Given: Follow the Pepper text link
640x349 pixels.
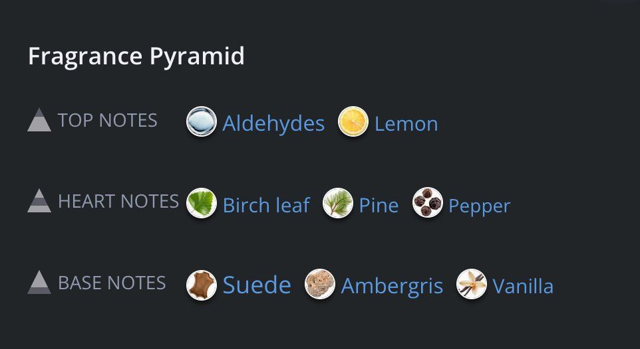Looking at the screenshot, I should click(479, 206).
